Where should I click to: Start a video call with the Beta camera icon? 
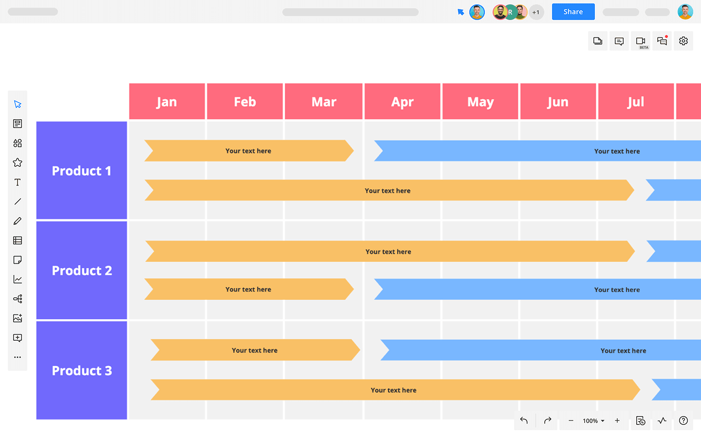click(x=640, y=41)
